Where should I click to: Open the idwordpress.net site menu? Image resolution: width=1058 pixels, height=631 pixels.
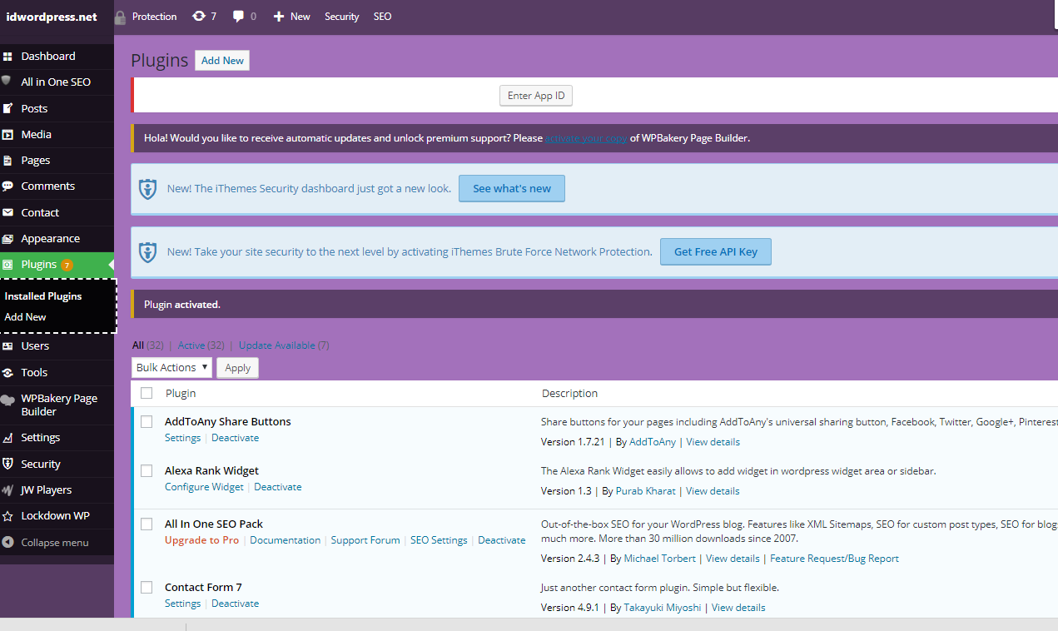pos(52,17)
